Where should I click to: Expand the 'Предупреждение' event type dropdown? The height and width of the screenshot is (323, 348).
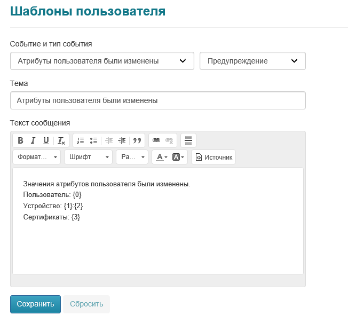coord(252,61)
